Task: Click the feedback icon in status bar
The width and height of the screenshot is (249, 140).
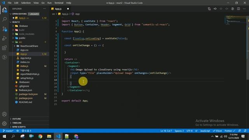Action: (240, 131)
